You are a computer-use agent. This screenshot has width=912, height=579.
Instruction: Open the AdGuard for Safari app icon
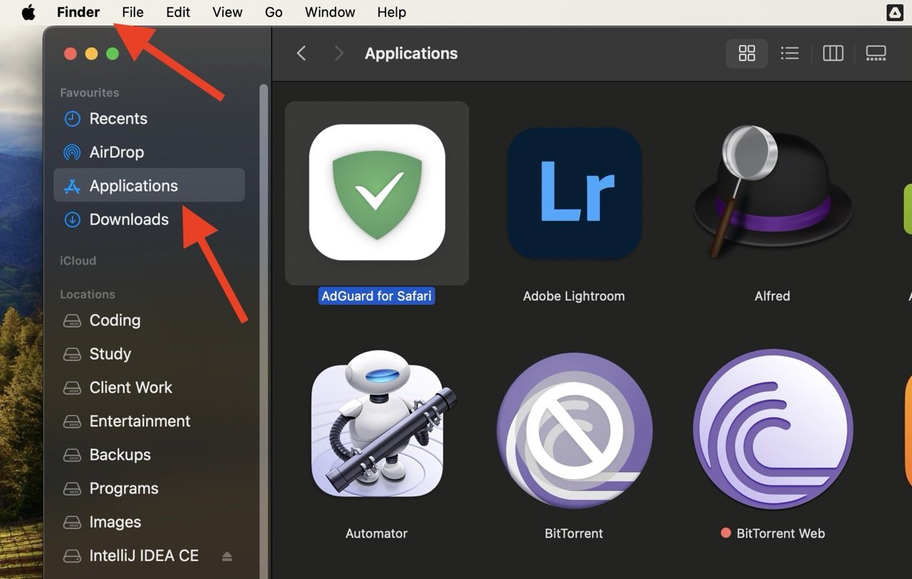[377, 192]
